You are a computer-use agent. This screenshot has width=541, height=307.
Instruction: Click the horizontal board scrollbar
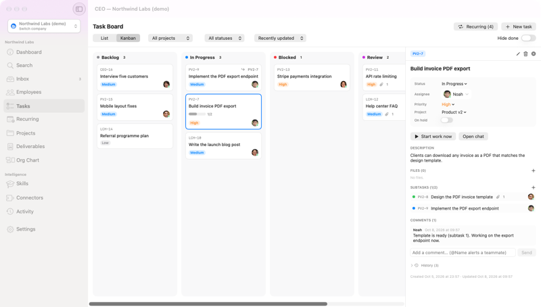tap(208, 304)
